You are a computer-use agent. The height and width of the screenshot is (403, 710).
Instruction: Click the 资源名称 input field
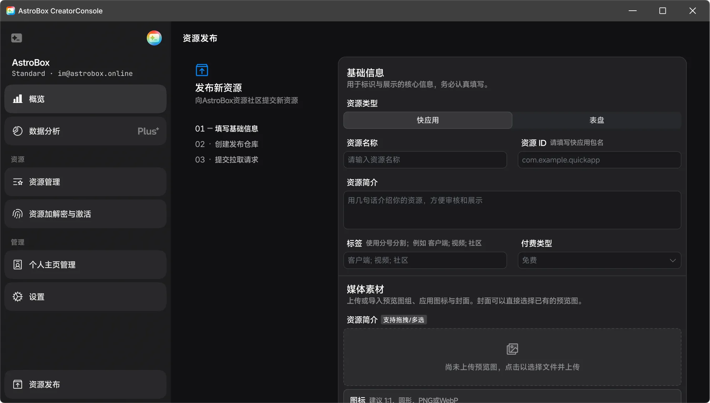pos(425,160)
